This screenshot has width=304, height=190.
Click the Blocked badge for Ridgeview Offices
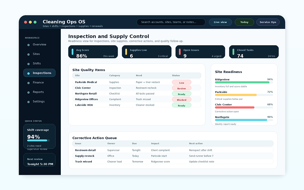(181, 99)
